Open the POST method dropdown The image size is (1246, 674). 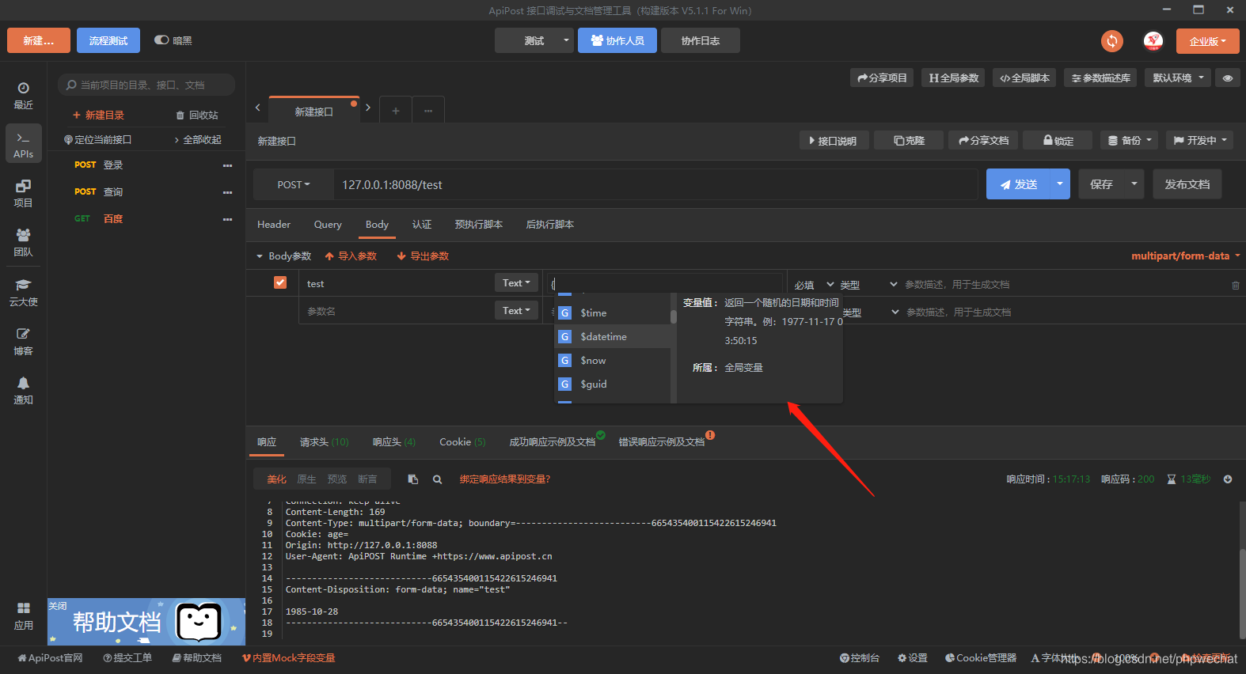294,184
